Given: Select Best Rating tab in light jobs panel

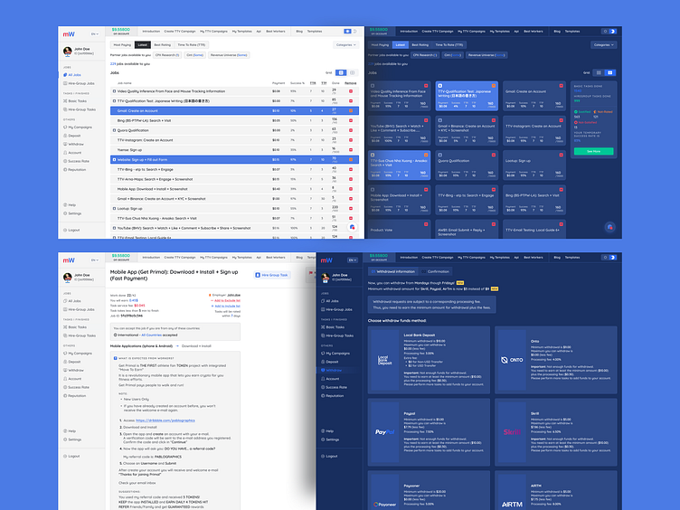Looking at the screenshot, I should pos(162,44).
